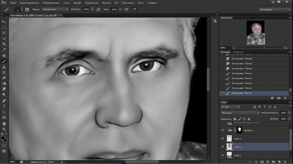Delete current history state trash icon
The height and width of the screenshot is (164, 293).
[x=285, y=98]
